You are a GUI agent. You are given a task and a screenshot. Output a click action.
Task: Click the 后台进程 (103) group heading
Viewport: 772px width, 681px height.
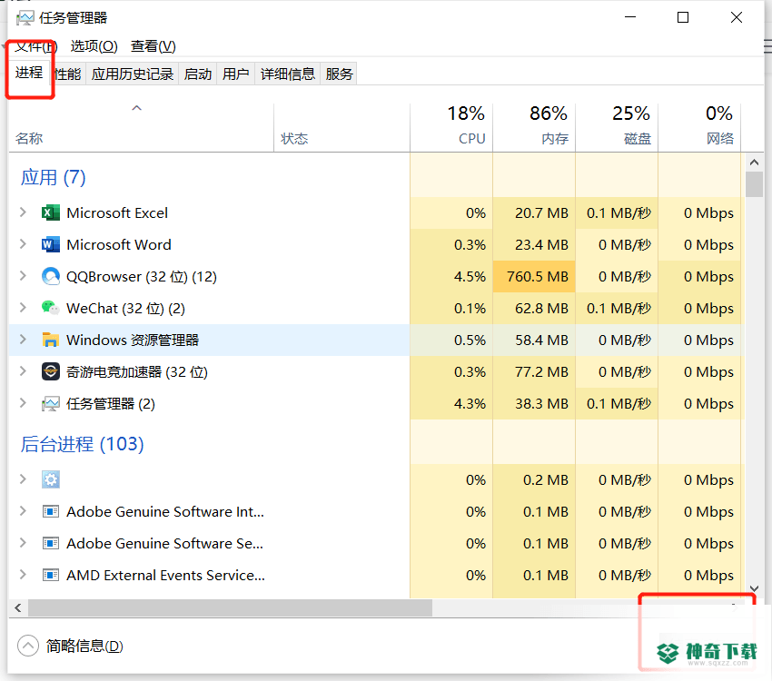pyautogui.click(x=83, y=444)
